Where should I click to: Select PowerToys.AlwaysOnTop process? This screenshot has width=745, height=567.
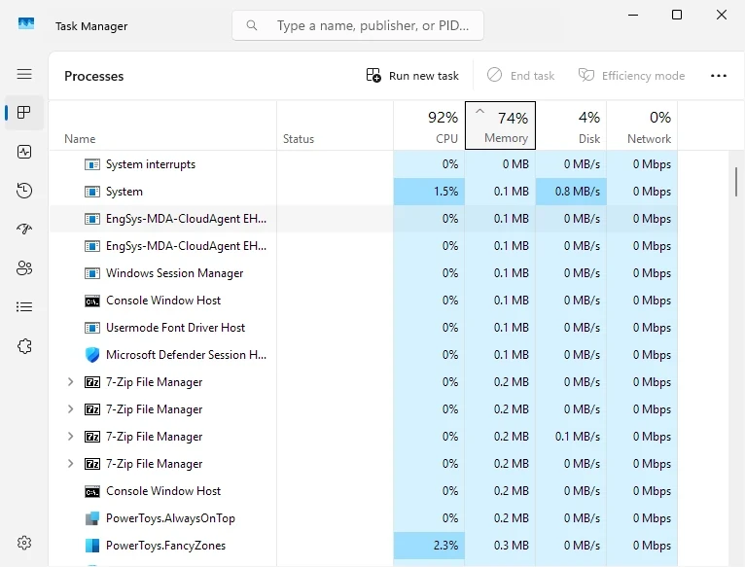364,518
